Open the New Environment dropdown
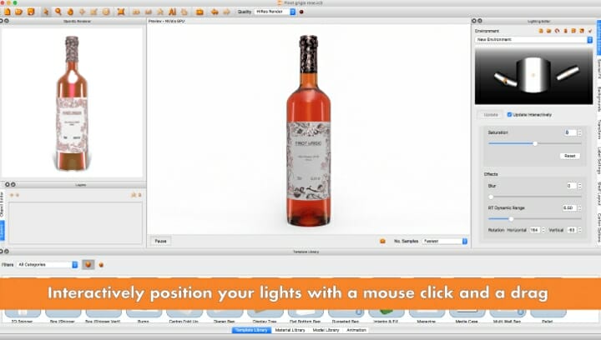 [x=533, y=39]
